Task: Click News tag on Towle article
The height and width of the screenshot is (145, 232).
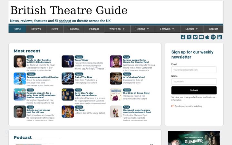Action: pos(30,57)
